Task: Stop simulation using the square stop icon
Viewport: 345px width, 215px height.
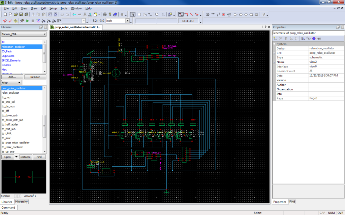Action: pyautogui.click(x=32, y=20)
